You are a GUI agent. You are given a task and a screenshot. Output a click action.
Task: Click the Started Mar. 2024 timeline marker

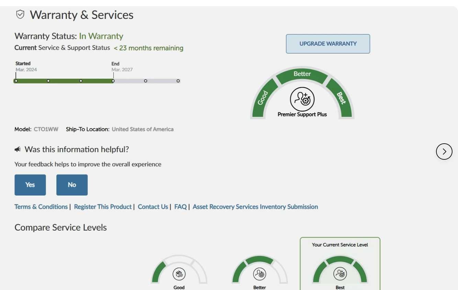click(16, 81)
